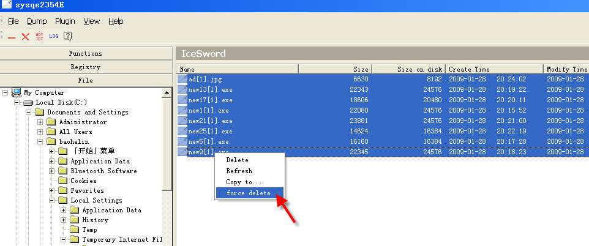Screen dimensions: 589x246
Task: Click the file icon of new13[1].exe
Action: click(x=182, y=89)
